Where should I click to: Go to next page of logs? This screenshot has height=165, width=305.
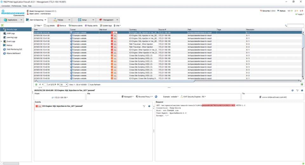click(x=55, y=85)
